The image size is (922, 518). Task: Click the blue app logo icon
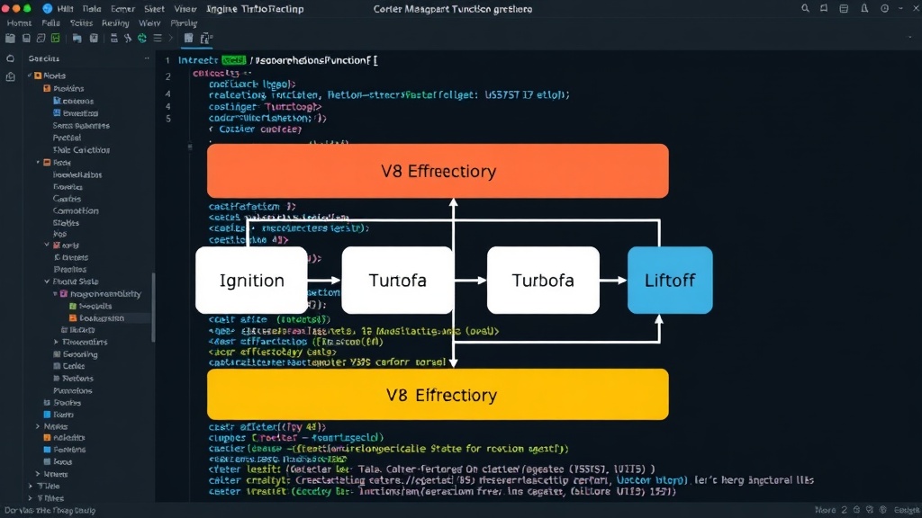pos(48,9)
